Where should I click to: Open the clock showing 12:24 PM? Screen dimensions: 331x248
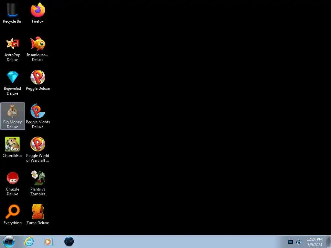pyautogui.click(x=315, y=242)
